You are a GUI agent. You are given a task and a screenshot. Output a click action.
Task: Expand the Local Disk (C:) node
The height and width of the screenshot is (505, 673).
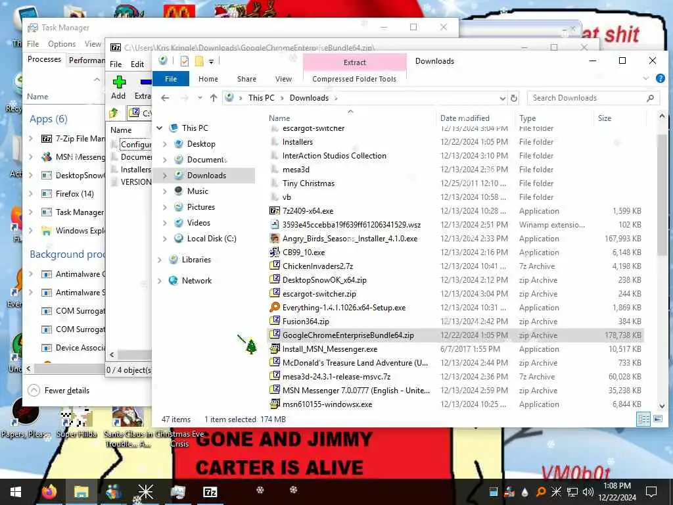[165, 239]
